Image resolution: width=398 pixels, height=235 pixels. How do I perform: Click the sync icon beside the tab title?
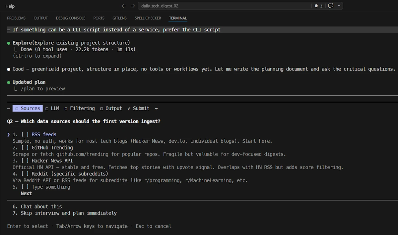[330, 6]
